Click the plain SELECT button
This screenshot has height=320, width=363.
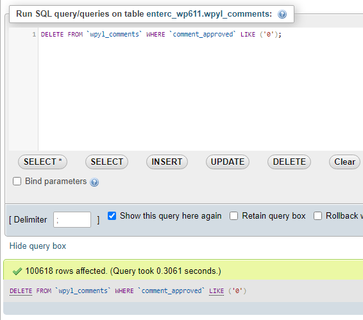click(106, 162)
